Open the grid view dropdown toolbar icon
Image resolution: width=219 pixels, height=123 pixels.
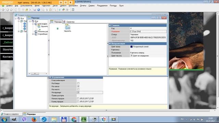click(x=68, y=10)
